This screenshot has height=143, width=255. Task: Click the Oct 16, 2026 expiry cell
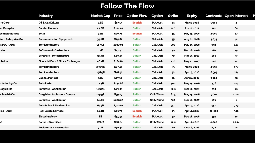pos(192,128)
